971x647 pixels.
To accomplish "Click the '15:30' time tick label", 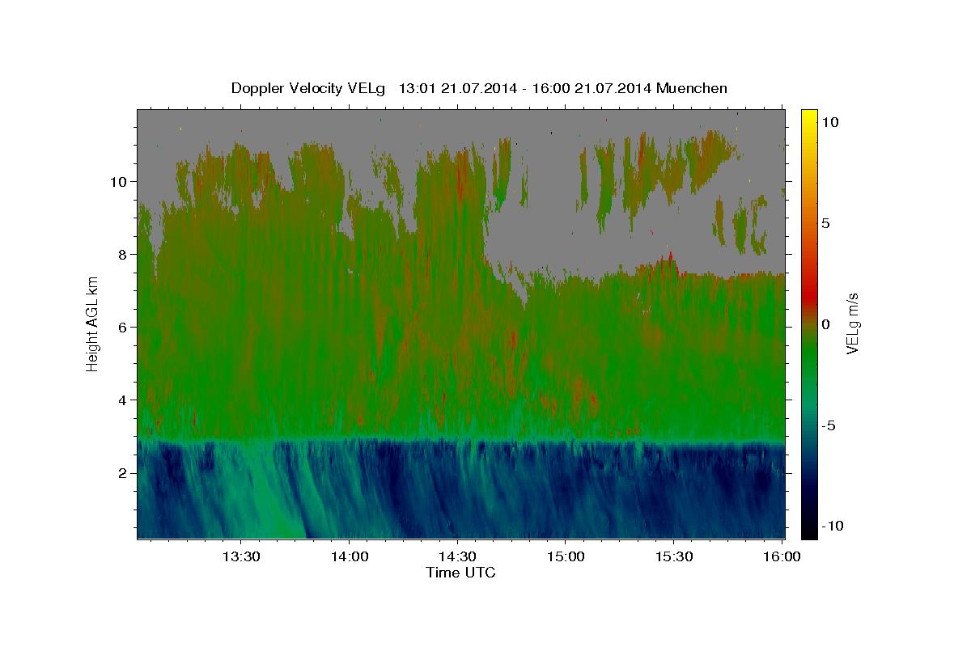I will coord(673,557).
